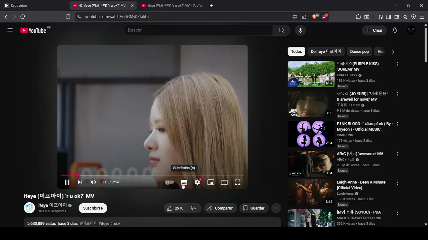Open ifeye channel avatar
This screenshot has height=240, width=428.
pyautogui.click(x=29, y=208)
